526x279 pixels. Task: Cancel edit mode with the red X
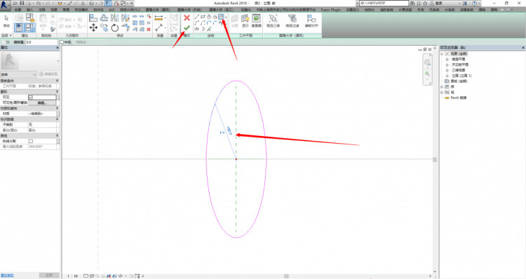click(187, 18)
